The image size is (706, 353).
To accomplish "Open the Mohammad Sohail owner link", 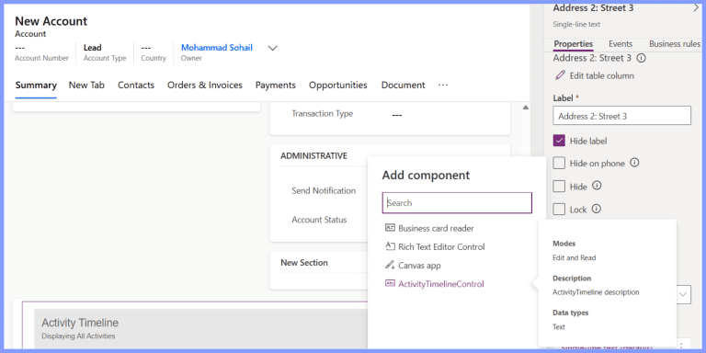I will click(x=217, y=47).
